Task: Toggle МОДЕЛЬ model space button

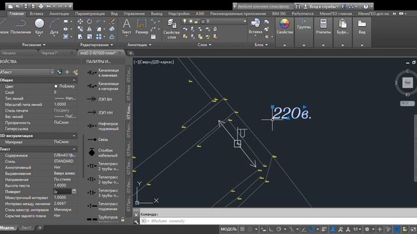Action: coord(229,229)
